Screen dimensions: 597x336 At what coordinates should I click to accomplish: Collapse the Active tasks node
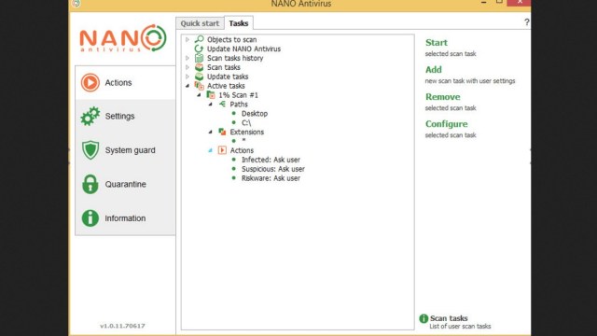pos(187,86)
